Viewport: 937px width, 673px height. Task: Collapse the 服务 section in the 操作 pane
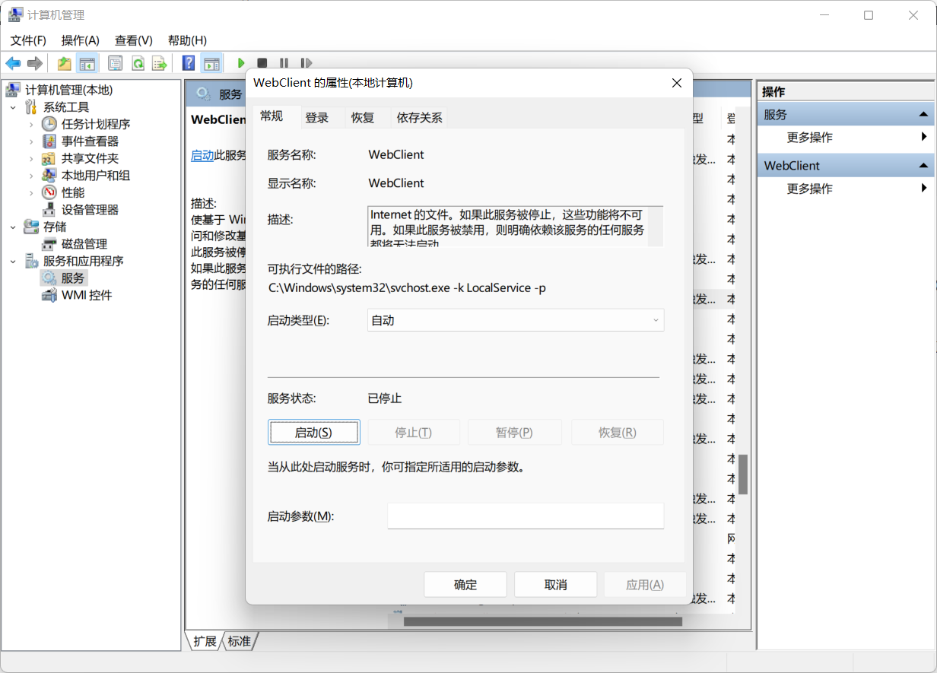coord(923,115)
